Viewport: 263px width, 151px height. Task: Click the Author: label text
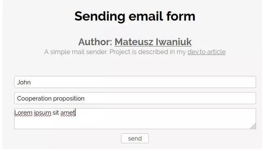(95, 42)
